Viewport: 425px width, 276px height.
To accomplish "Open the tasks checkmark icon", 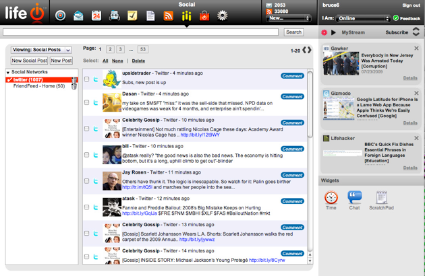I will tap(133, 15).
